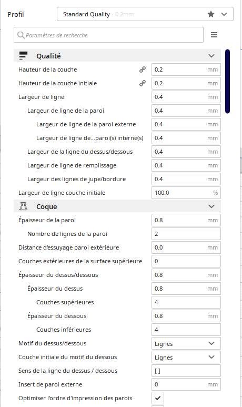Click the Paramètres de recherche search field
The width and height of the screenshot is (242, 407).
[x=108, y=35]
